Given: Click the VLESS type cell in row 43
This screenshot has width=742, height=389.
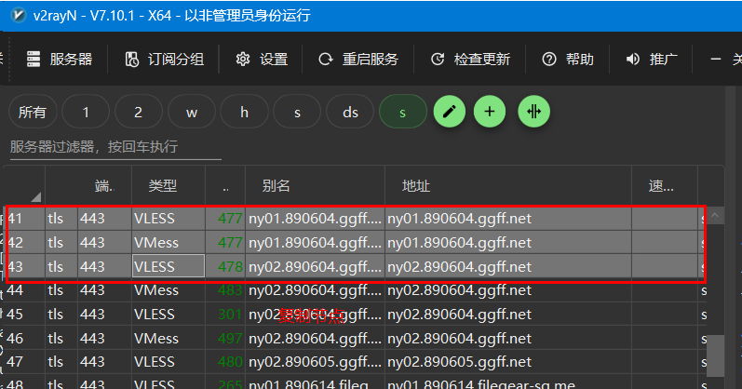Looking at the screenshot, I should [169, 266].
